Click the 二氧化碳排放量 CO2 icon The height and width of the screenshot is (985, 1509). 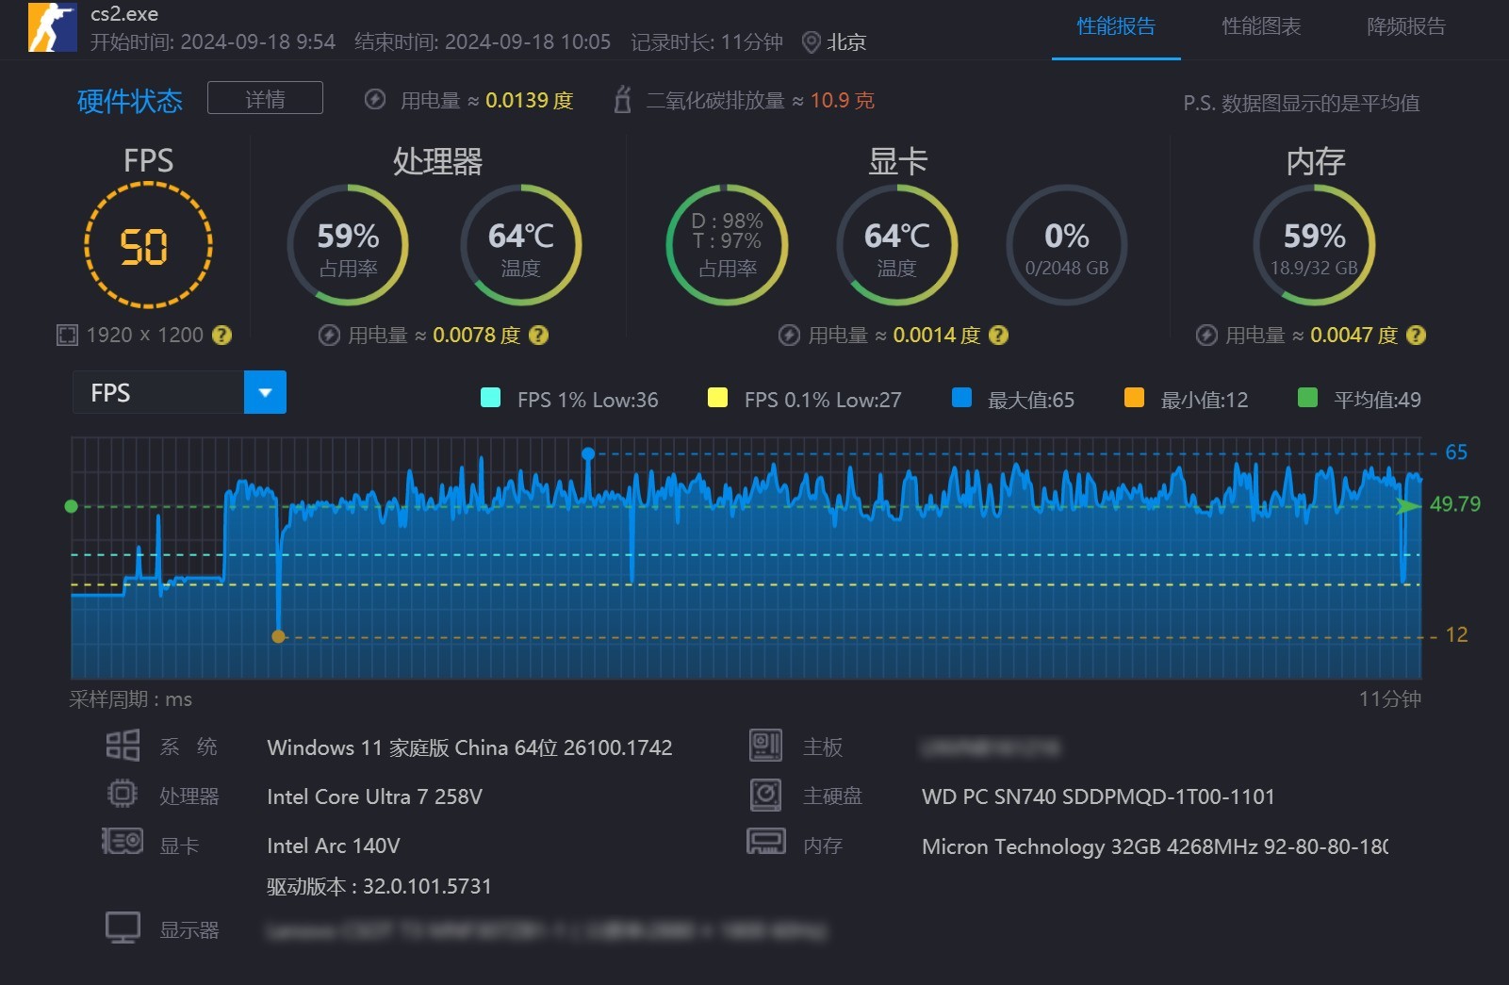point(622,100)
